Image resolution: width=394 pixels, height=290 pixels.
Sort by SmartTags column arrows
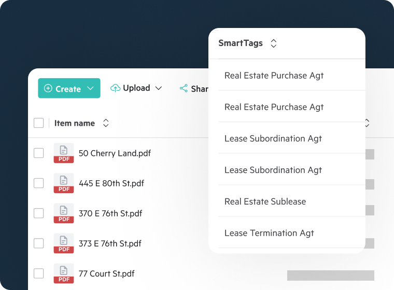(274, 44)
